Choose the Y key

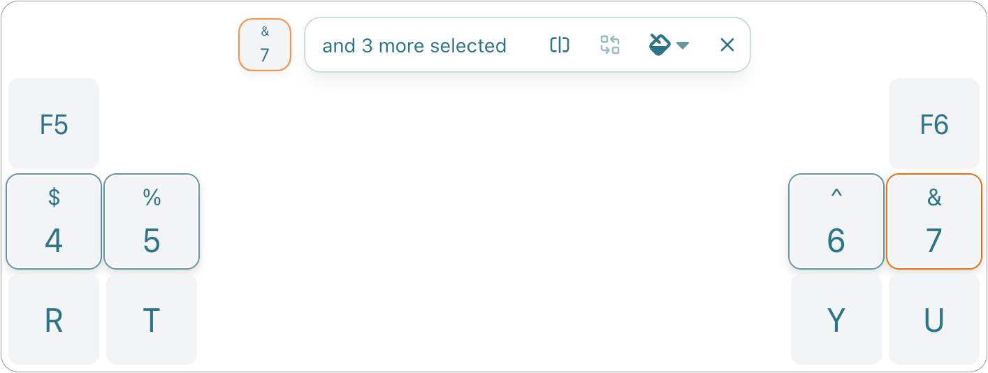coord(836,320)
